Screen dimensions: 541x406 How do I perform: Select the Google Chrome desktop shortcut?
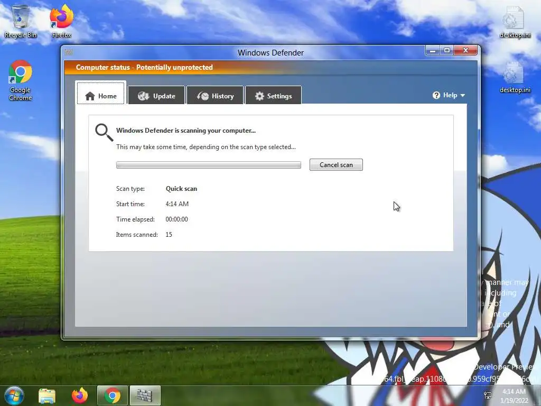(21, 81)
